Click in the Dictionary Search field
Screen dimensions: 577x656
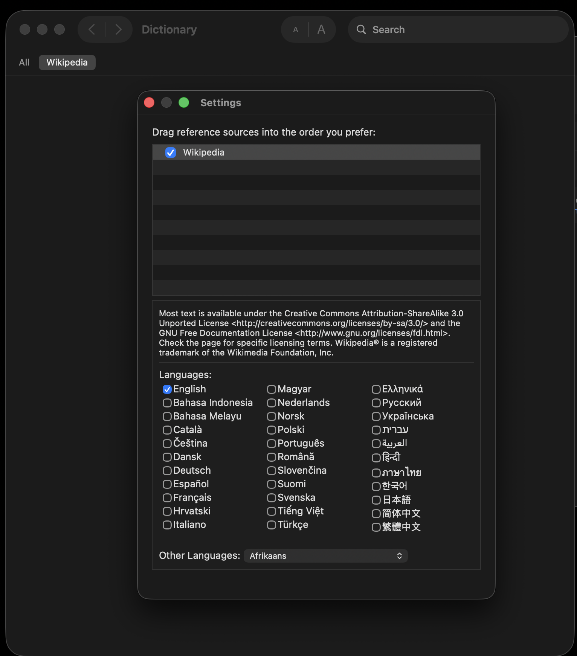pos(458,29)
